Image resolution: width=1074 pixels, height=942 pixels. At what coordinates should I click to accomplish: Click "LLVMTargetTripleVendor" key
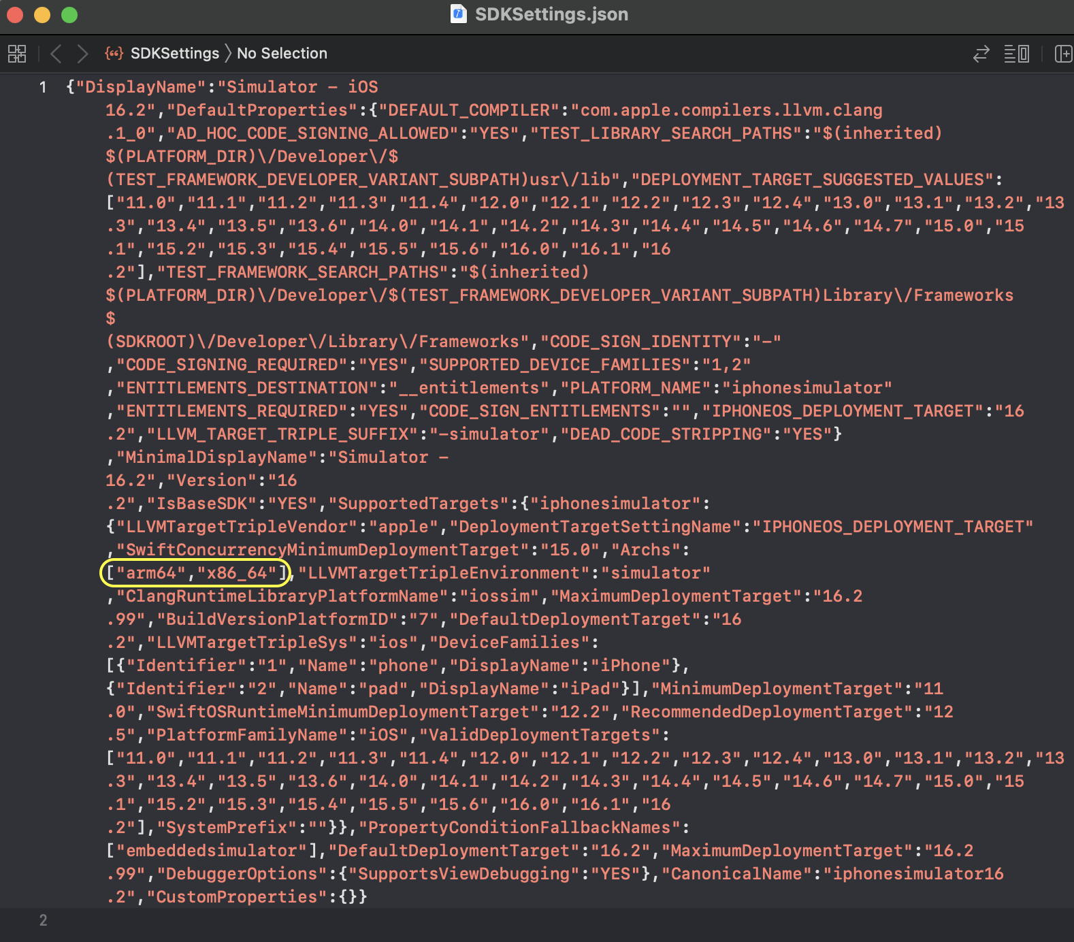coord(238,527)
